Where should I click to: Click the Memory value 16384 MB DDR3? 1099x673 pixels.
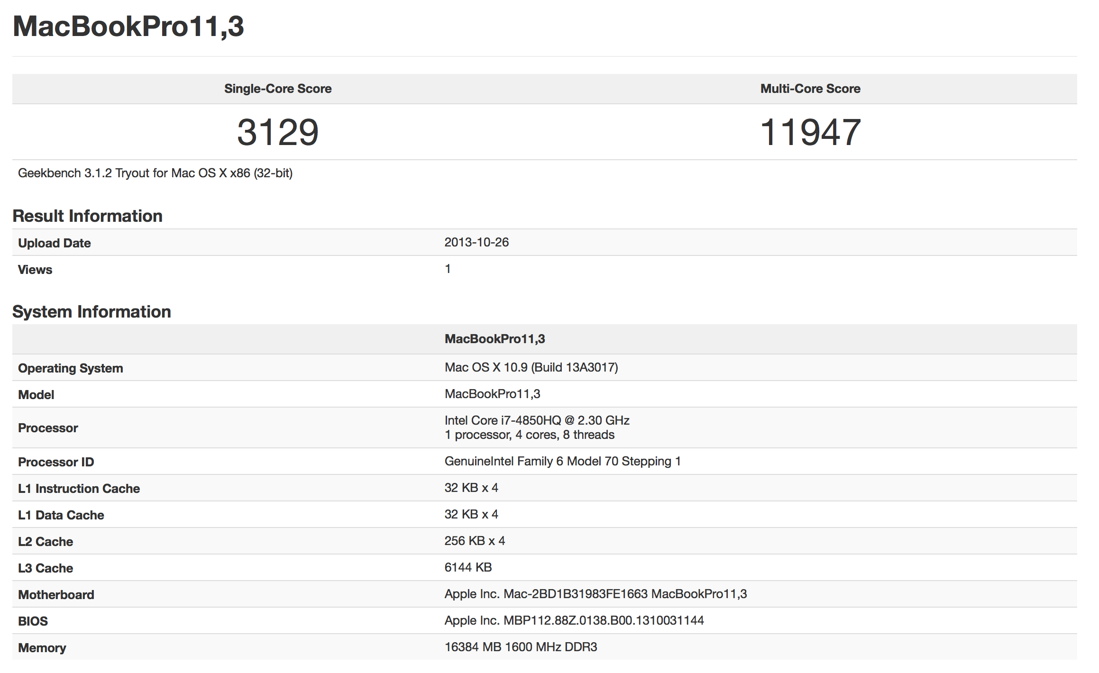click(521, 647)
